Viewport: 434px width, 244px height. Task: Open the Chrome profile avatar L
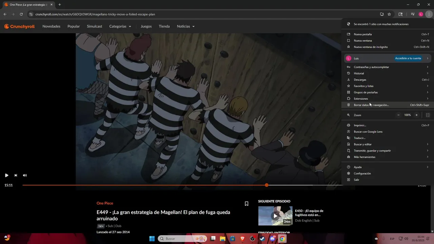click(421, 14)
